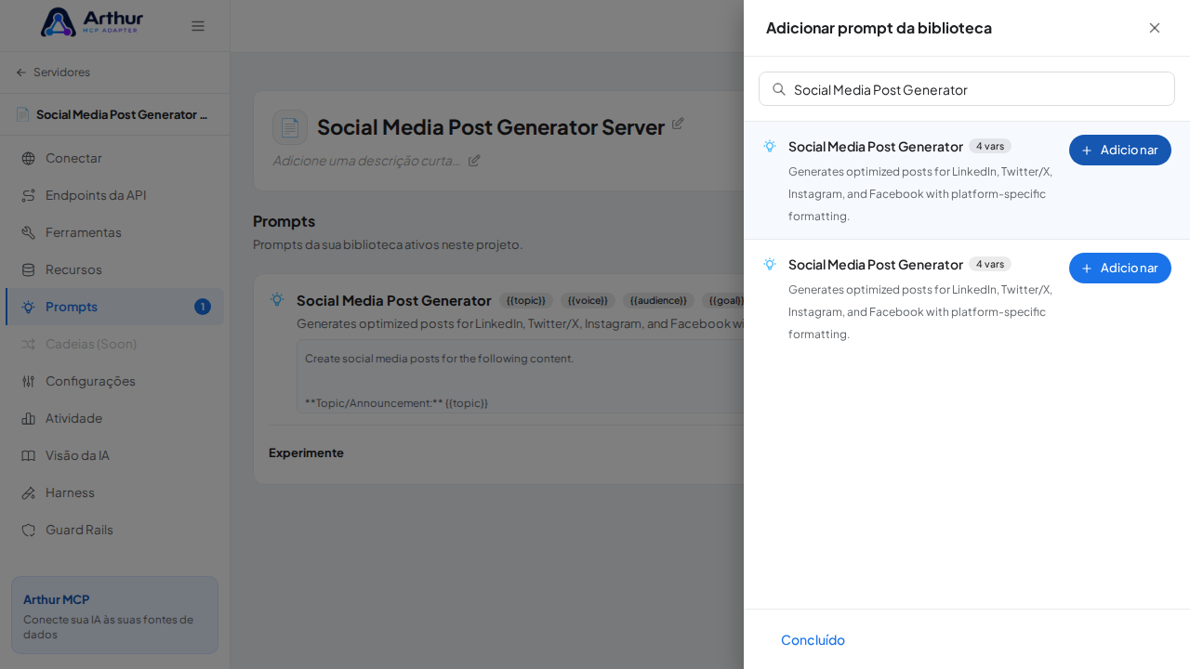1190x669 pixels.
Task: Open Endpoints da API section
Action: tap(114, 195)
